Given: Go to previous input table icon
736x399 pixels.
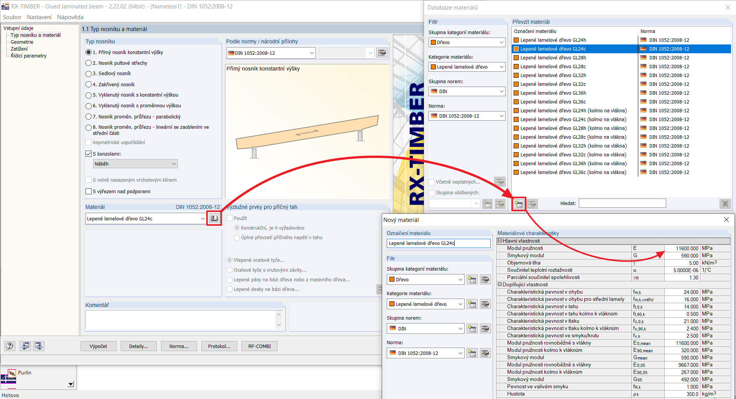Looking at the screenshot, I should click(25, 346).
